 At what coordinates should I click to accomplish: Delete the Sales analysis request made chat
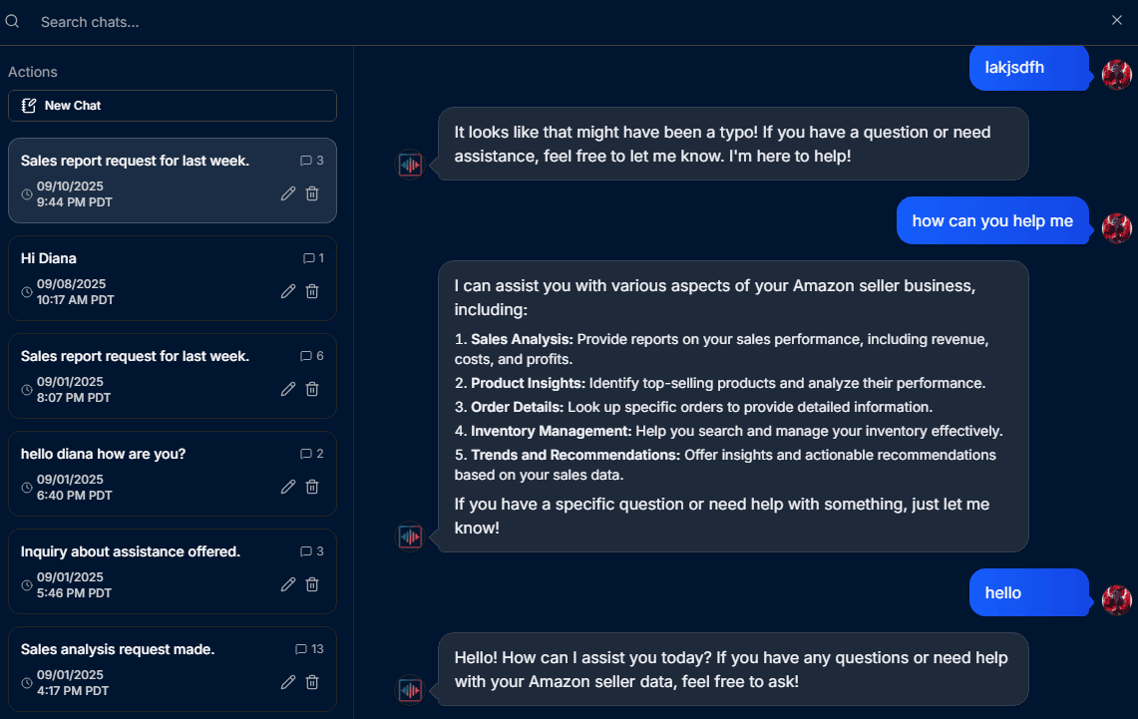[x=312, y=682]
